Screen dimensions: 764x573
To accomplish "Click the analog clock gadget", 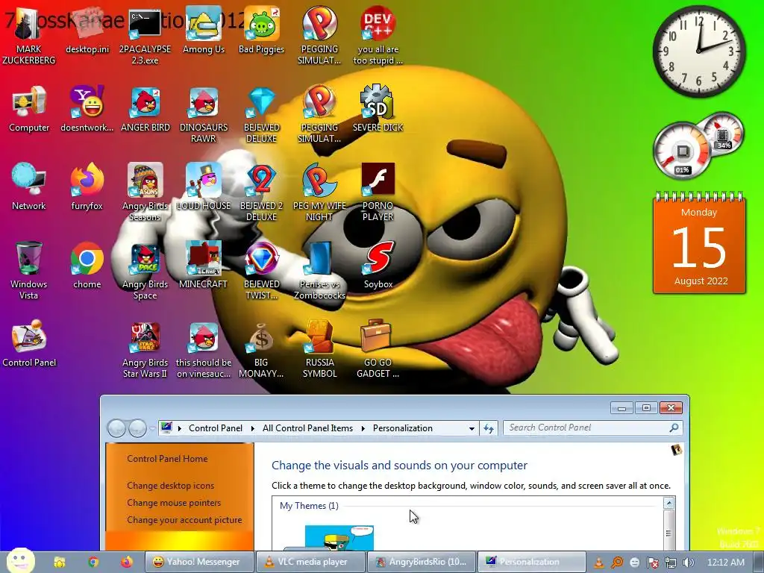I will tap(698, 51).
